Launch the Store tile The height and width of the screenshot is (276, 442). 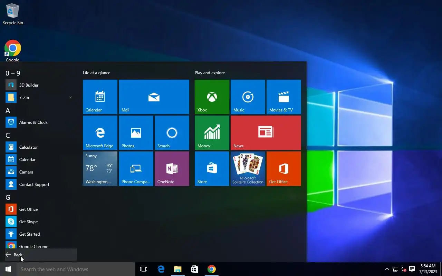(212, 169)
